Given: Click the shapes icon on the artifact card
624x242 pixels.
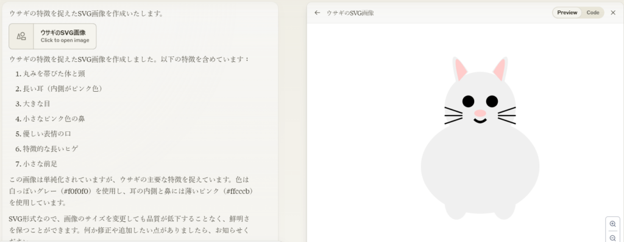Looking at the screenshot, I should (21, 36).
